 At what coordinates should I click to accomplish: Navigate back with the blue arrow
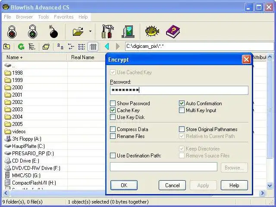pyautogui.click(x=107, y=47)
